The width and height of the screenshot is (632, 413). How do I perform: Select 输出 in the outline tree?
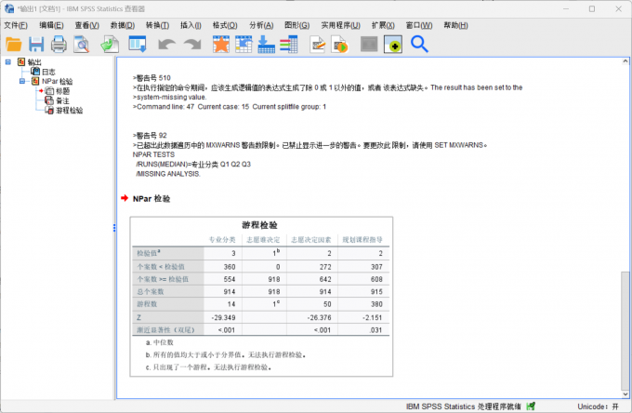(34, 62)
